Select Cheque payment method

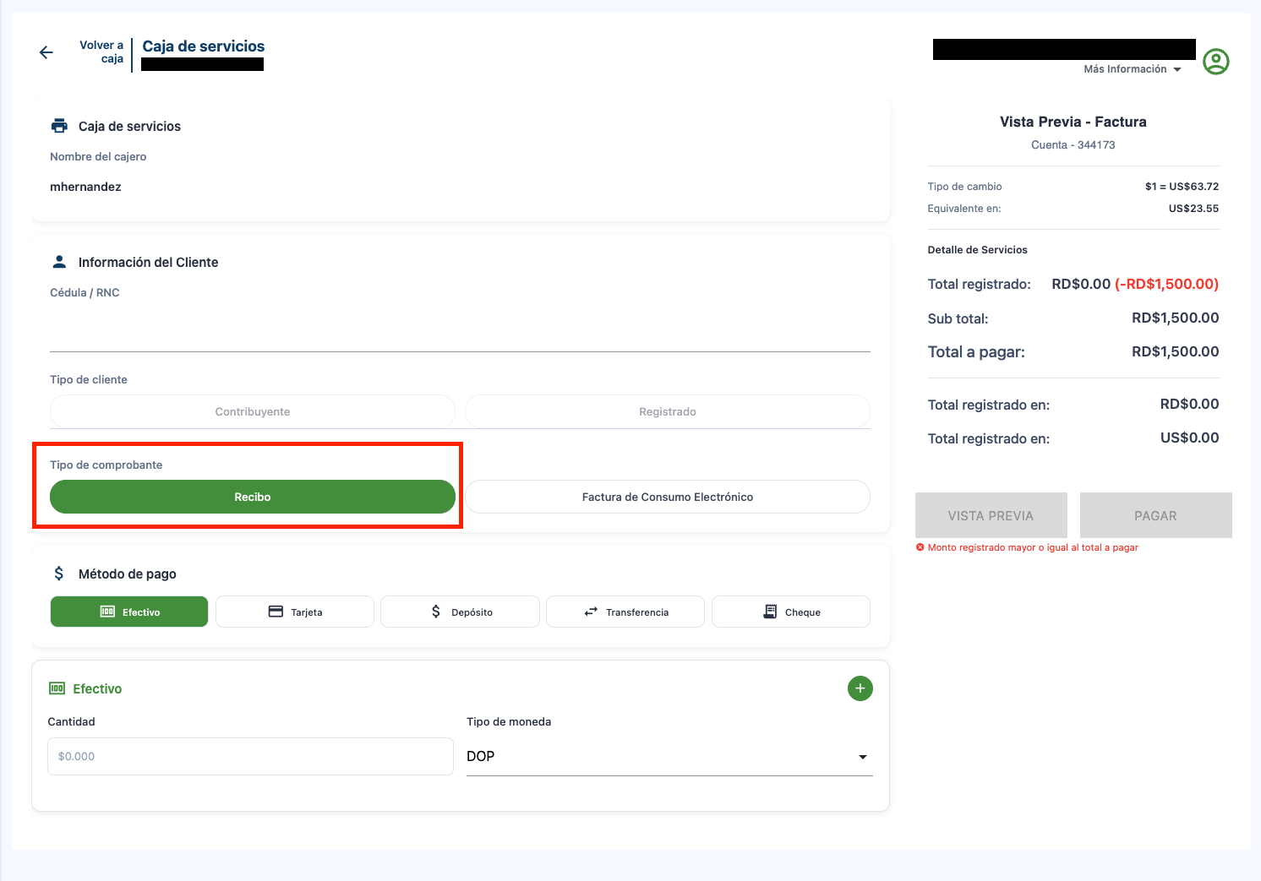[x=791, y=612]
